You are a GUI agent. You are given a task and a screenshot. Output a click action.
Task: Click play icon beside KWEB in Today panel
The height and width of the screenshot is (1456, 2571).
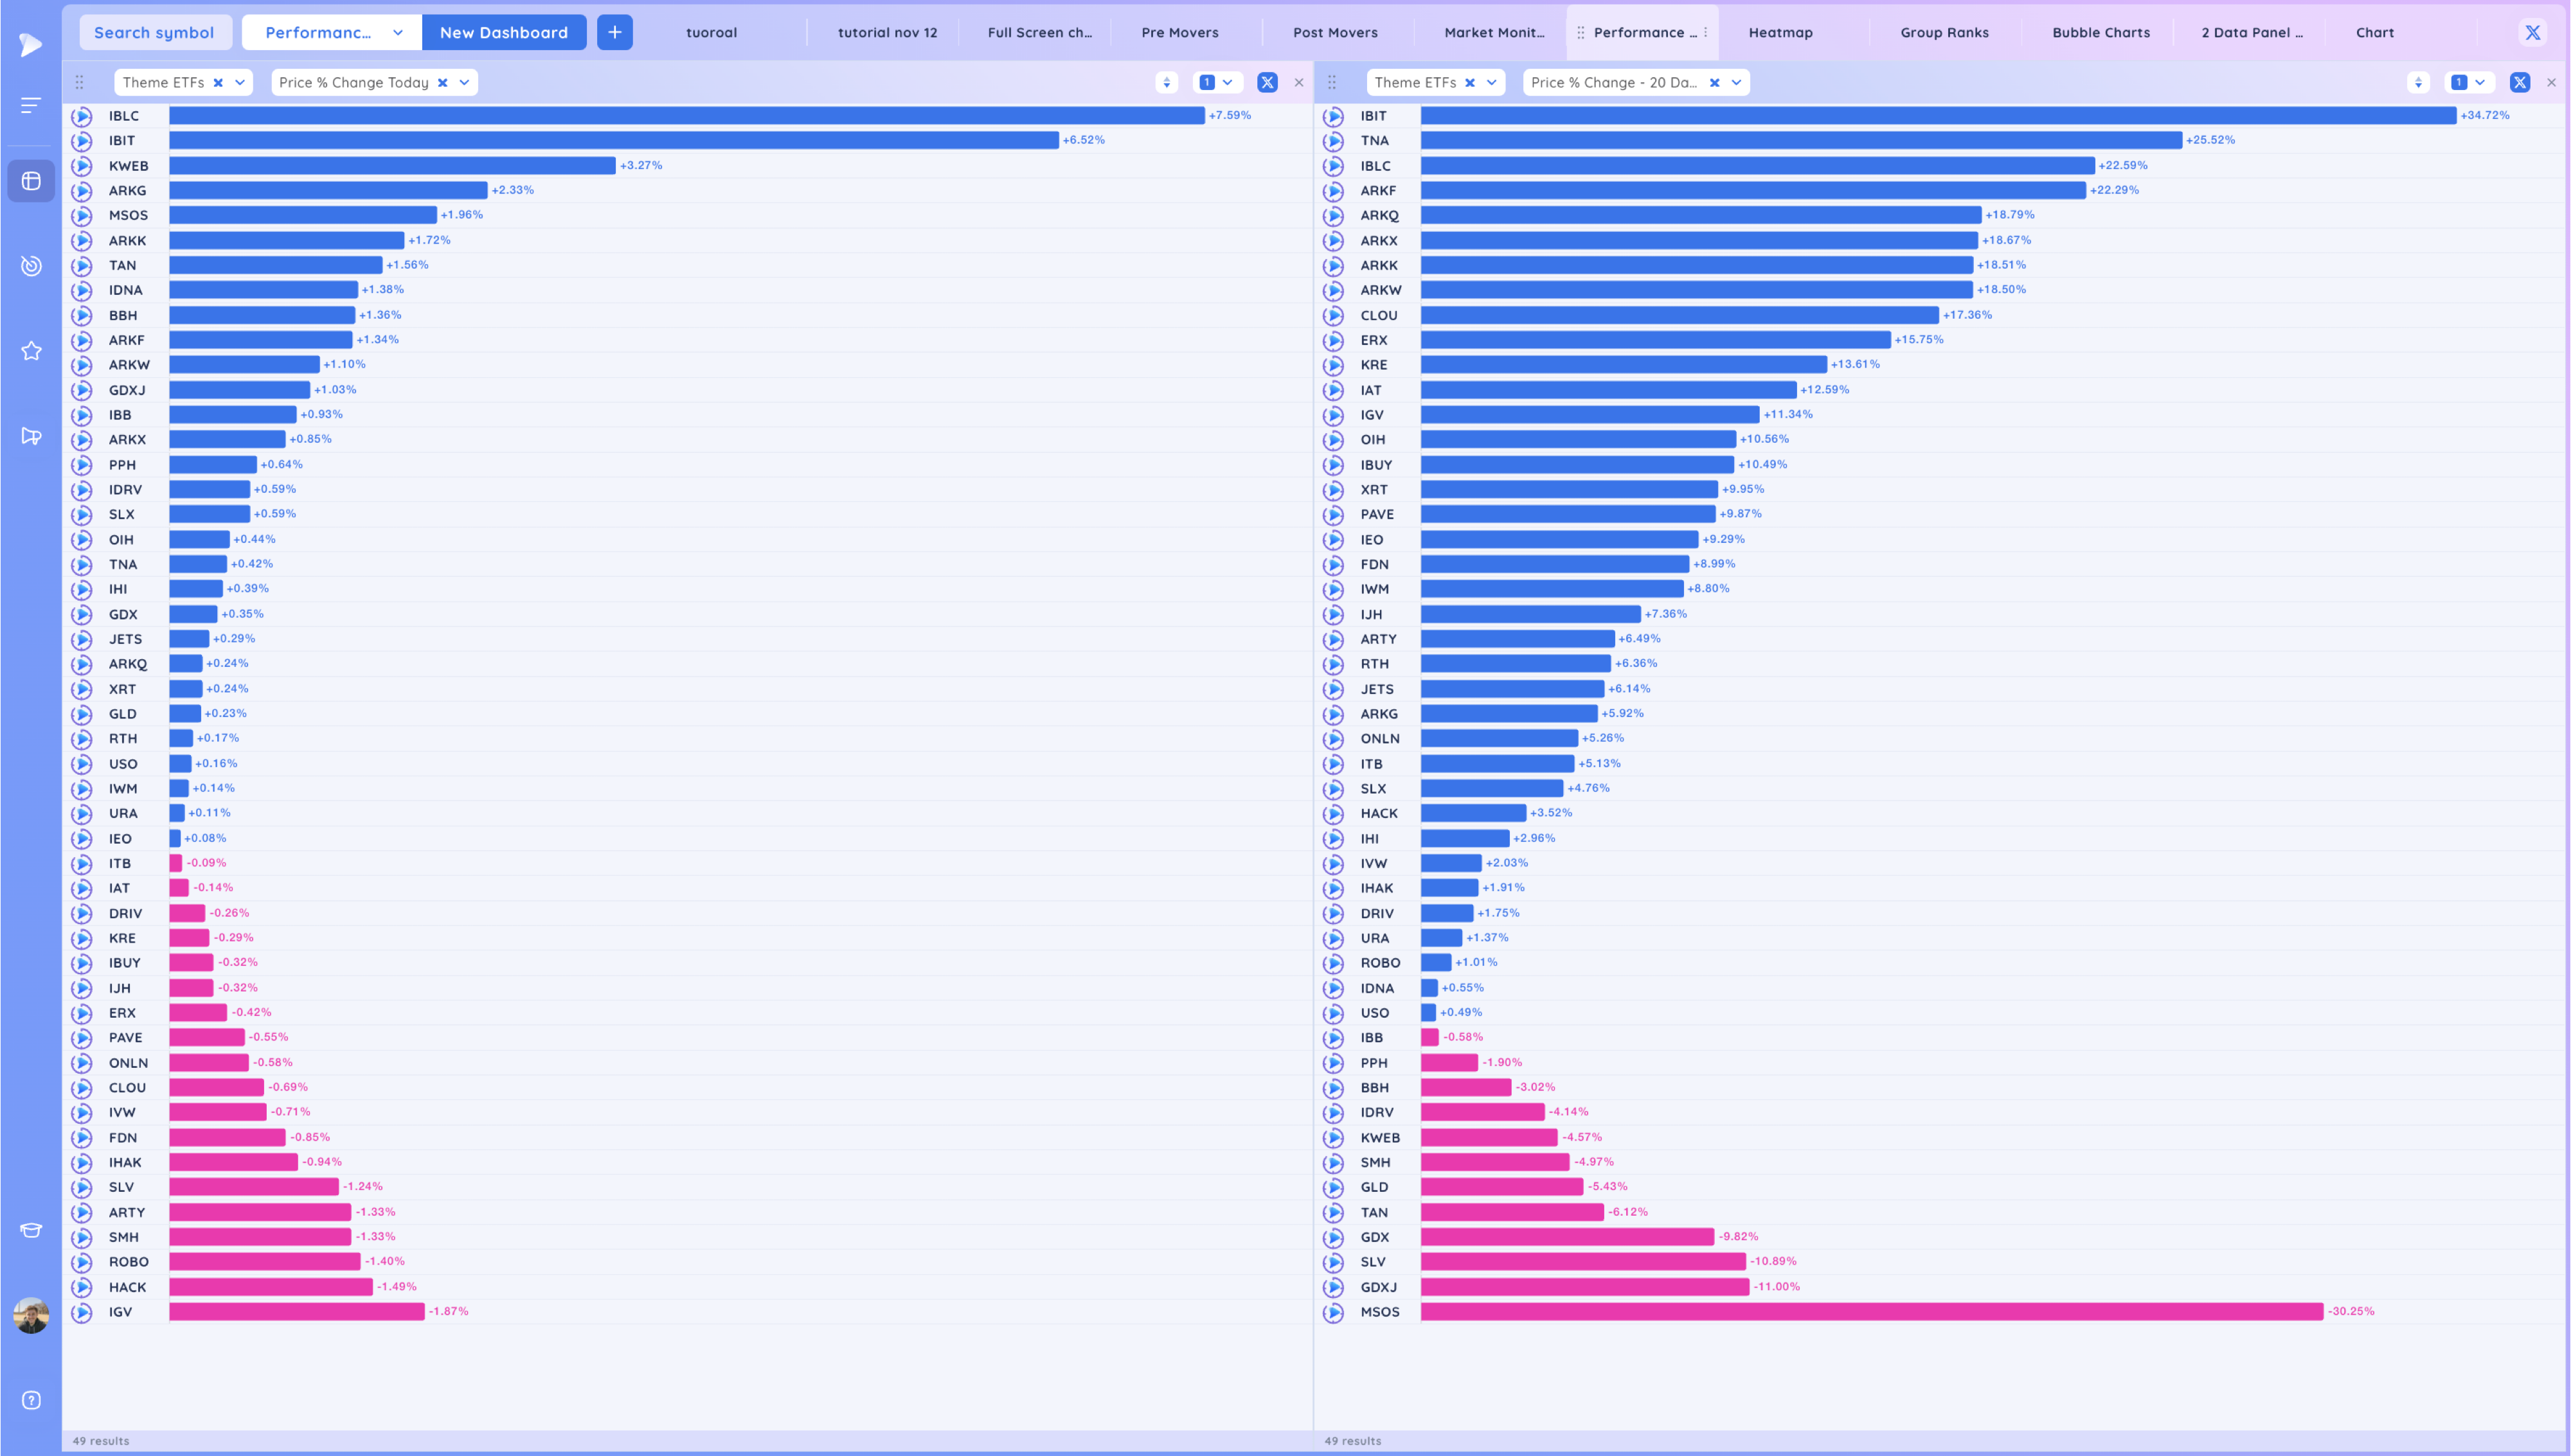pyautogui.click(x=82, y=166)
